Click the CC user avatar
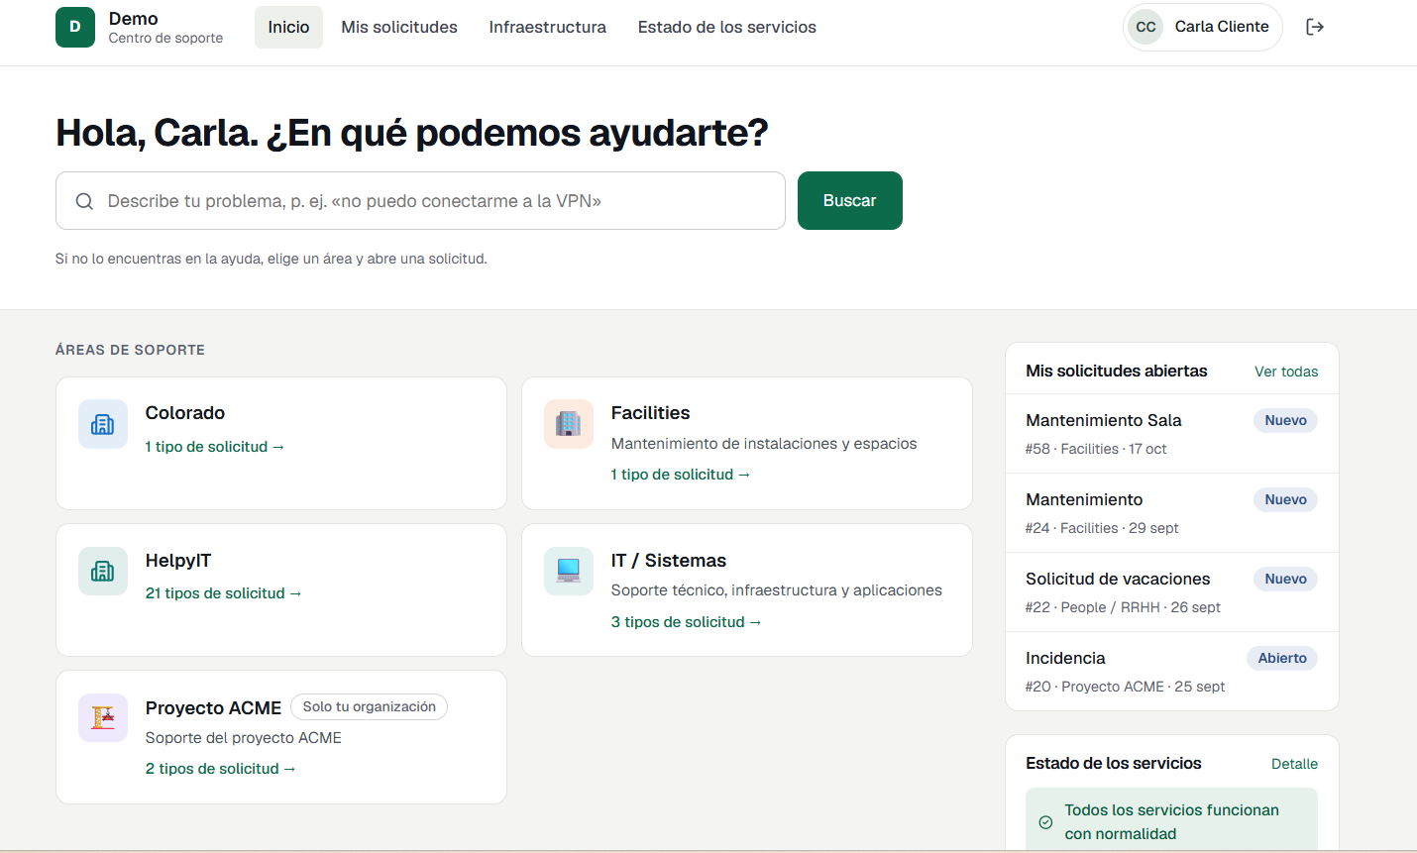The image size is (1417, 853). 1145,27
